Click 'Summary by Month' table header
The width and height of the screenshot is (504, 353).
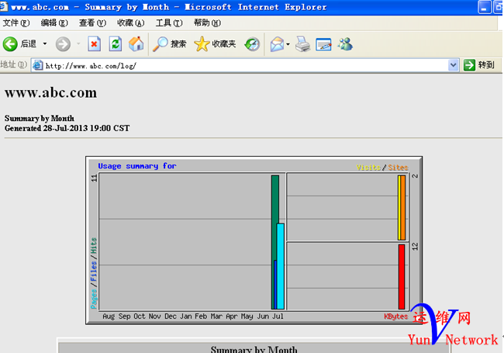254,349
